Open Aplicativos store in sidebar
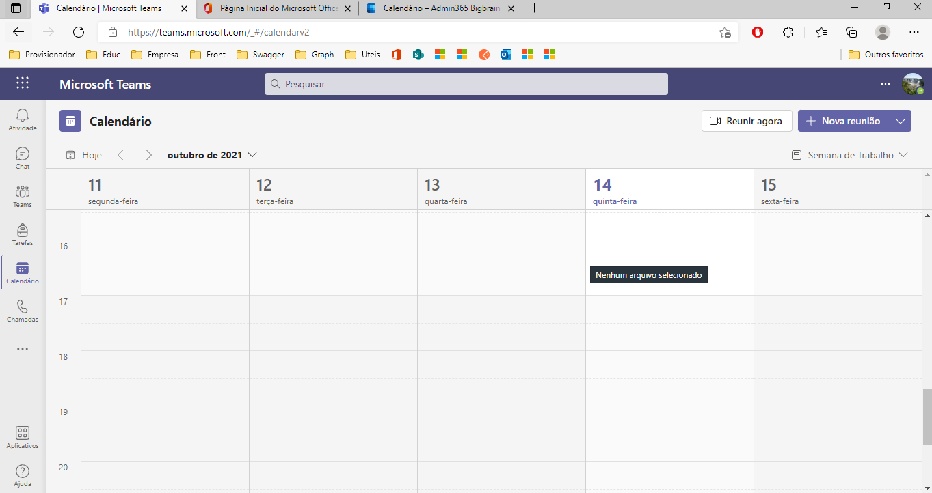Viewport: 932px width, 493px height. point(23,438)
